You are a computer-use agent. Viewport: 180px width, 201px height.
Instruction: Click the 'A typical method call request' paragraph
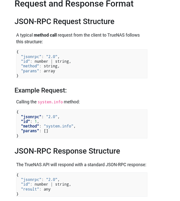pyautogui.click(x=78, y=38)
